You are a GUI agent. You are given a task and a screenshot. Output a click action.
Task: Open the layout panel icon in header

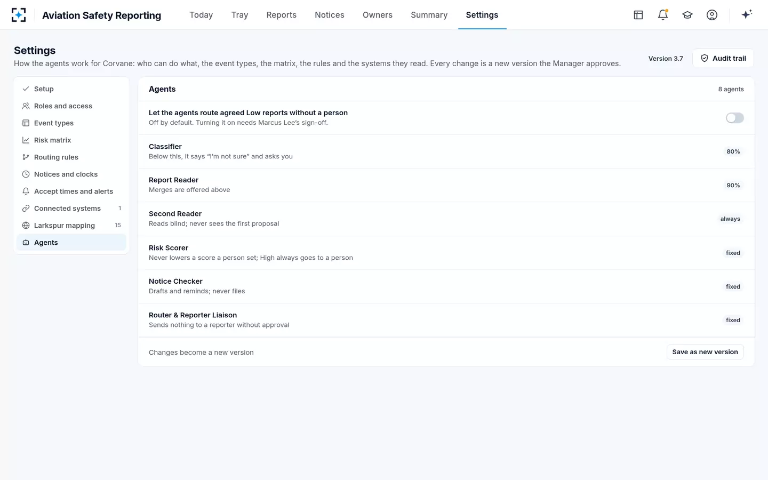click(x=638, y=15)
